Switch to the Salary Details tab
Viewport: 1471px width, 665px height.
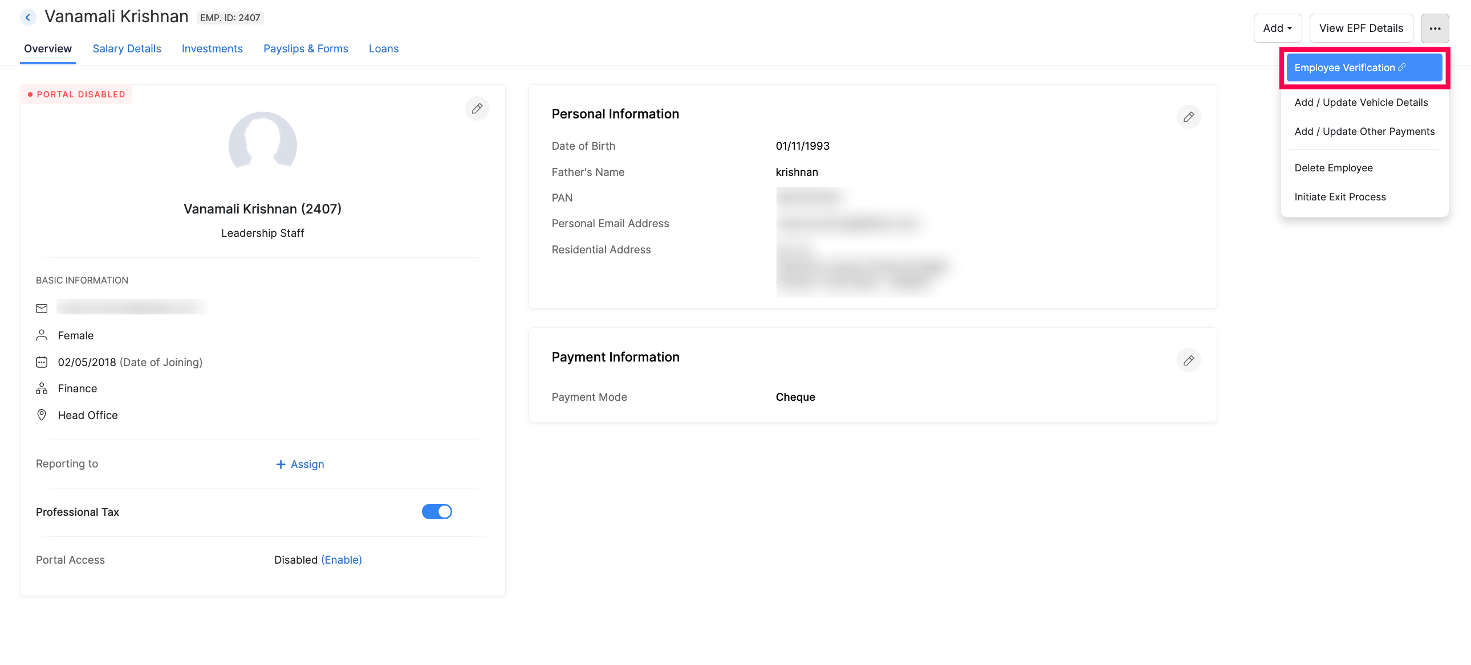pyautogui.click(x=127, y=48)
